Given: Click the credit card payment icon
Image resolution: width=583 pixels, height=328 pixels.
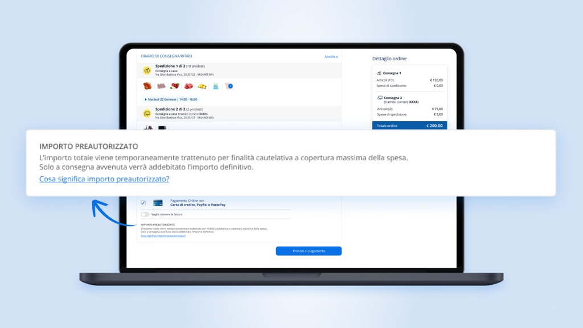Looking at the screenshot, I should pyautogui.click(x=158, y=203).
